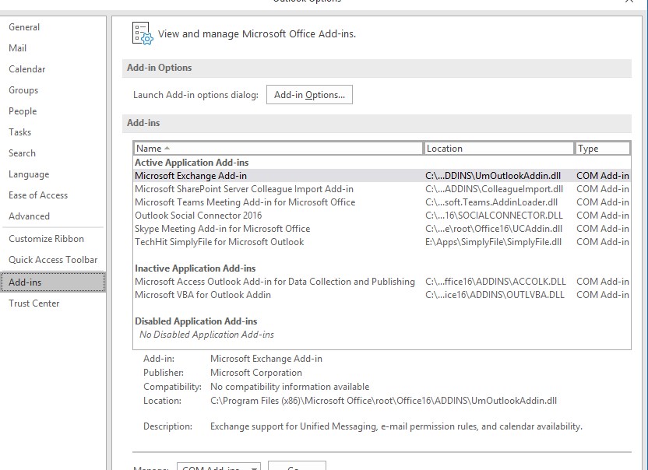Click the ColleagueImport.dll location cell
Image resolution: width=648 pixels, height=470 pixels.
tap(494, 189)
